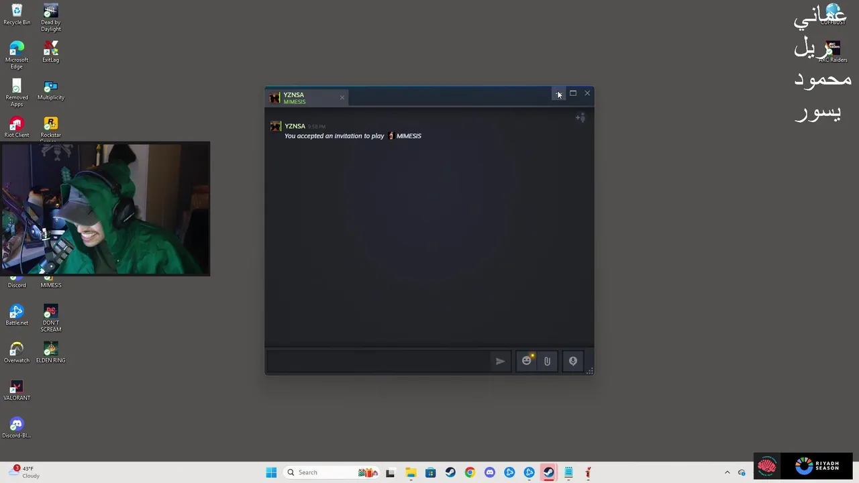Open the red MIMESIS taskbar icon

588,472
